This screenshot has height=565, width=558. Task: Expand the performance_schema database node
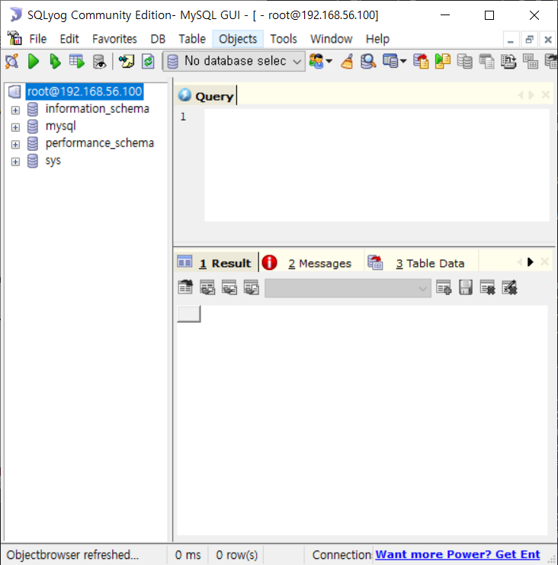tap(15, 145)
